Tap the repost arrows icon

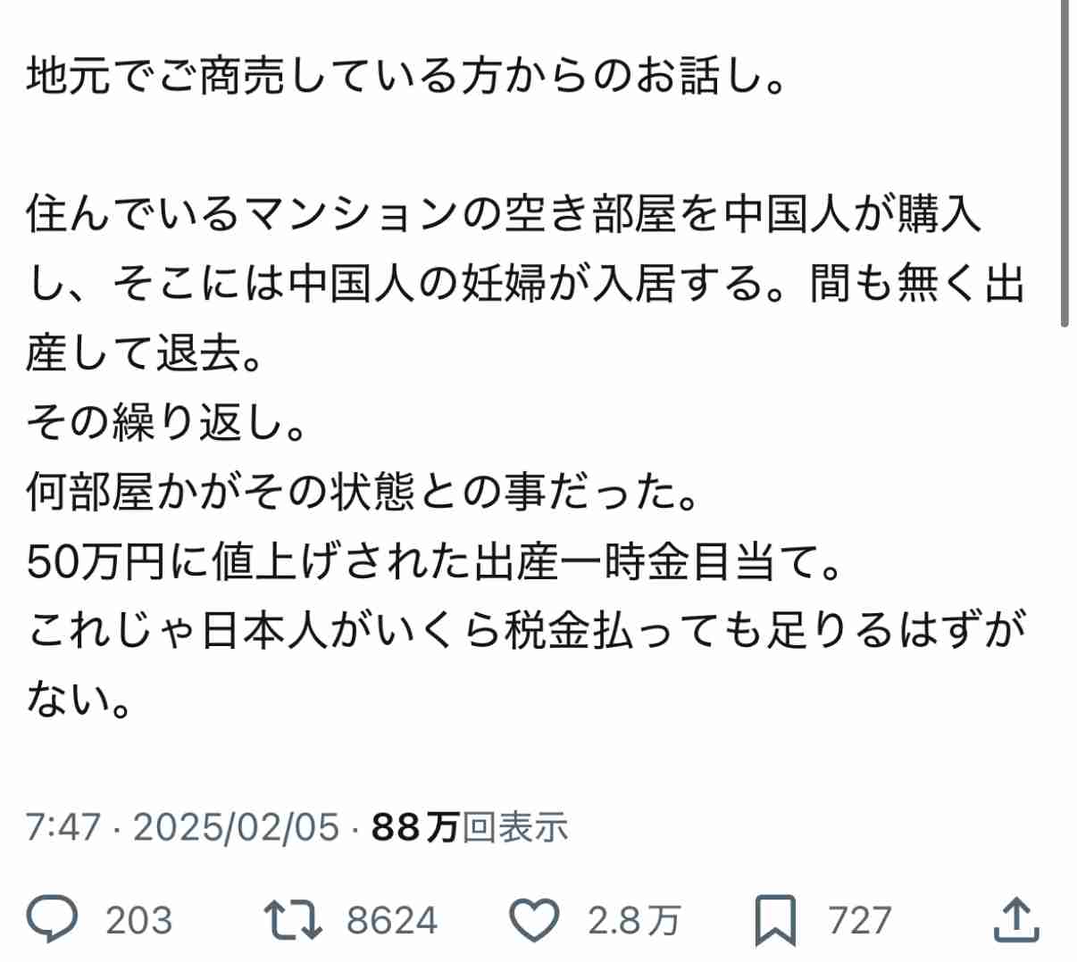[x=294, y=920]
